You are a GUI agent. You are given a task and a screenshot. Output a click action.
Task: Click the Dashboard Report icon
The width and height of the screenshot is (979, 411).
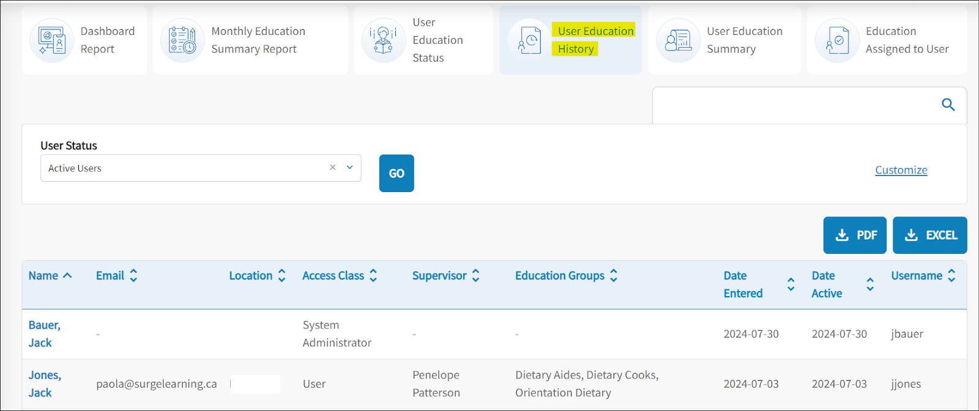52,40
